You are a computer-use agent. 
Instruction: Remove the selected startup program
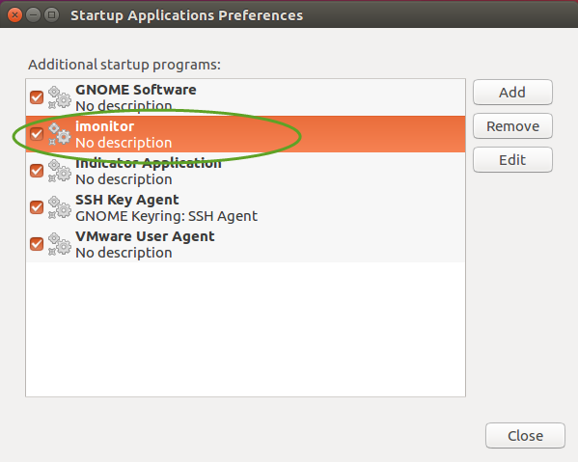click(512, 126)
